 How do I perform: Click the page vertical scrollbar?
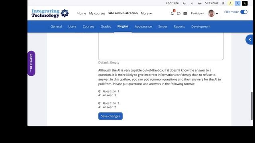coord(252,106)
